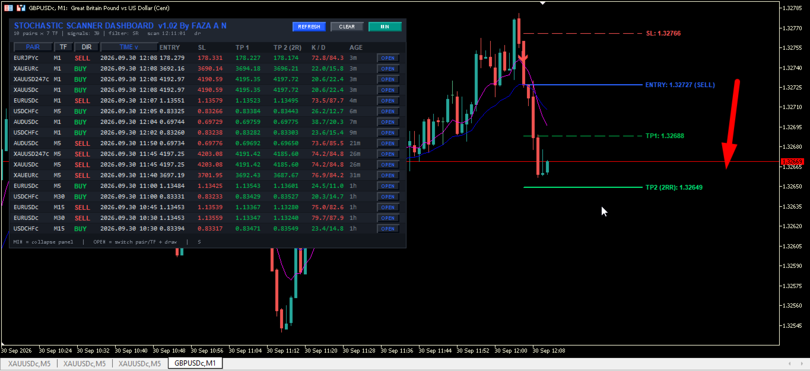Screen dimensions: 810x371
Task: Sort signals by the PAIR column header
Action: pos(33,47)
